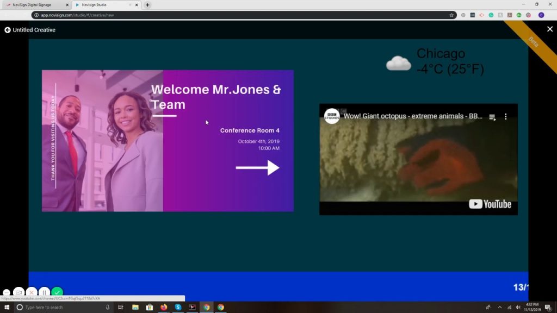Go back using the Untitled Creative arrow
This screenshot has width=557, height=313.
7,30
